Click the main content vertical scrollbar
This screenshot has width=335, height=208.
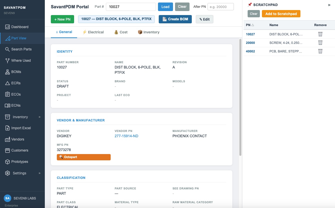[240, 97]
